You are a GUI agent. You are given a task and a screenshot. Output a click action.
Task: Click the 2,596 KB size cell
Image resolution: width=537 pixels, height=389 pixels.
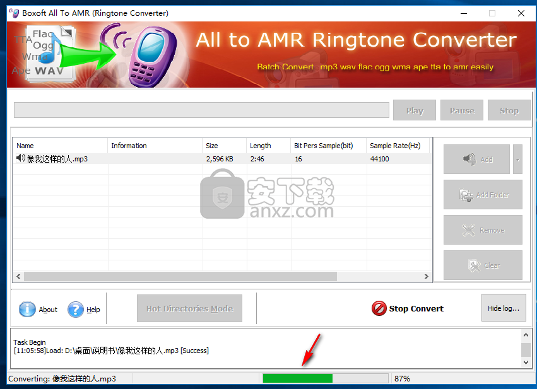220,159
